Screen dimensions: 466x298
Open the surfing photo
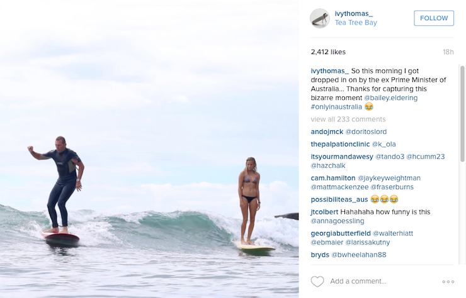[149, 149]
